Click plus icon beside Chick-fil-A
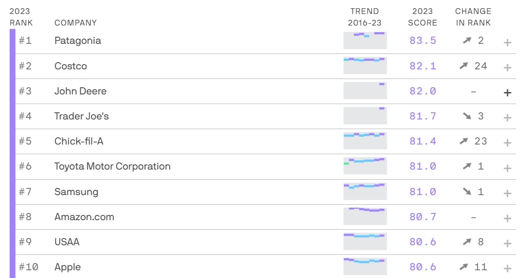 click(508, 143)
